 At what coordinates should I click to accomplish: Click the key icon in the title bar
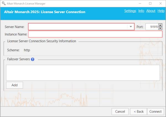4,3
